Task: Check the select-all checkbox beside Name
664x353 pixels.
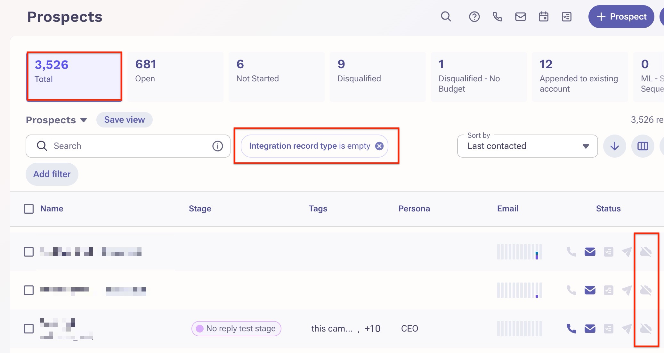Action: click(29, 209)
